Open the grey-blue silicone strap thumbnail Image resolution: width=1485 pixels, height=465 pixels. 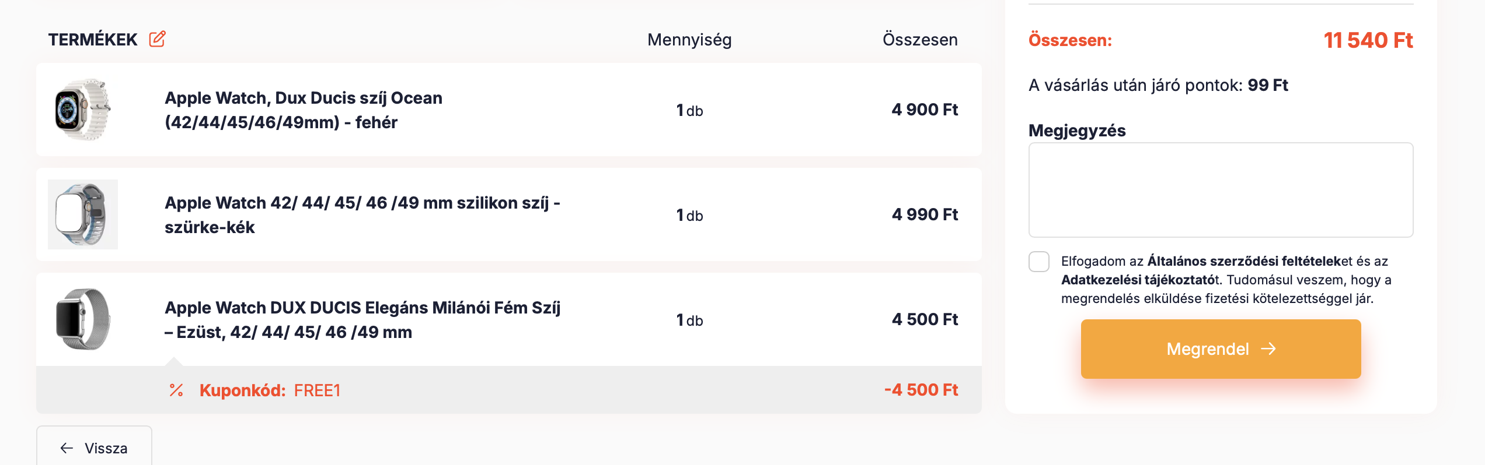[83, 214]
